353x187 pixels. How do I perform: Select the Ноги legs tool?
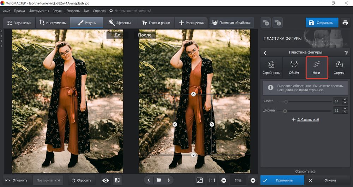pyautogui.click(x=317, y=68)
